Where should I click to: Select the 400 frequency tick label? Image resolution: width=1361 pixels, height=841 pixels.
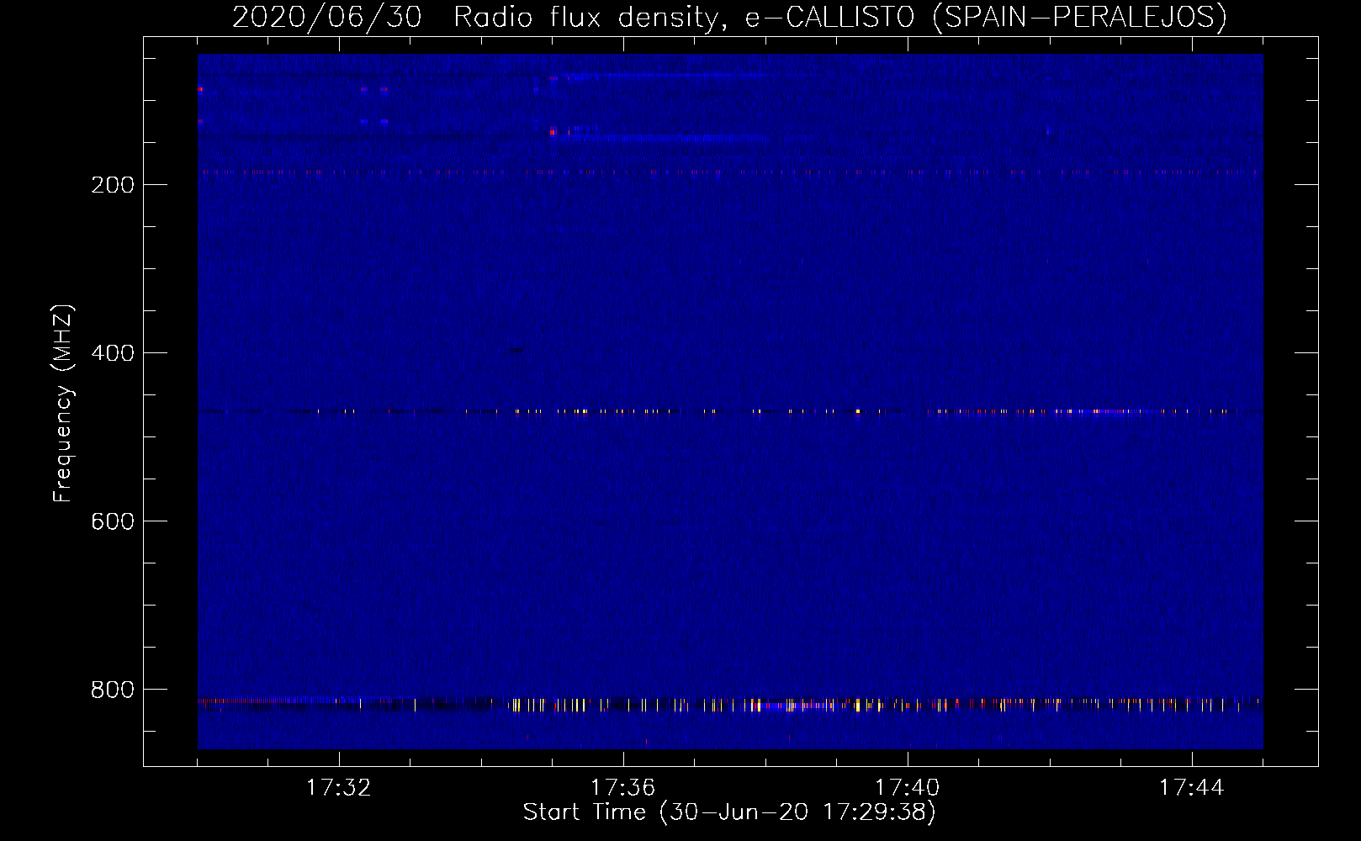point(113,353)
